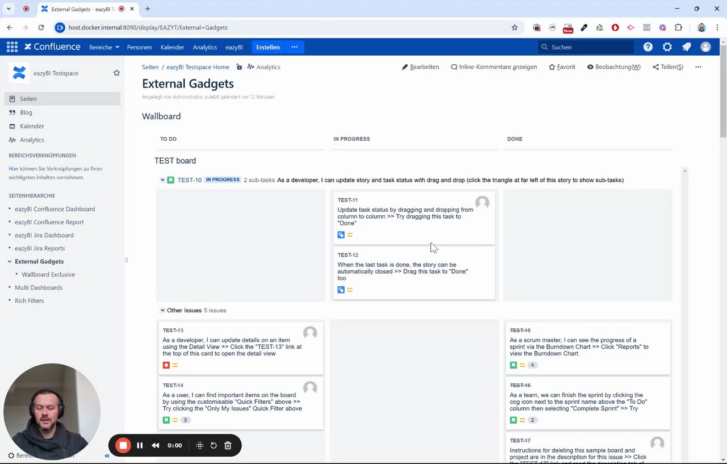Pause the screen recording

tap(140, 445)
